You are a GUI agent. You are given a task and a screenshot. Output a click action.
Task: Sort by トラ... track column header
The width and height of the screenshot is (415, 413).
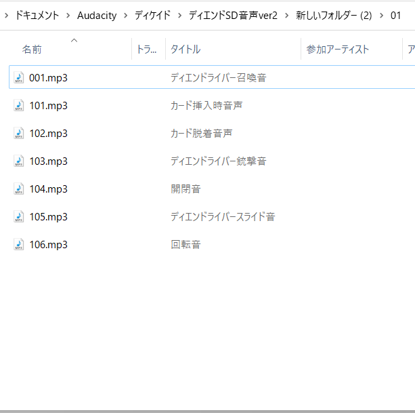(148, 49)
